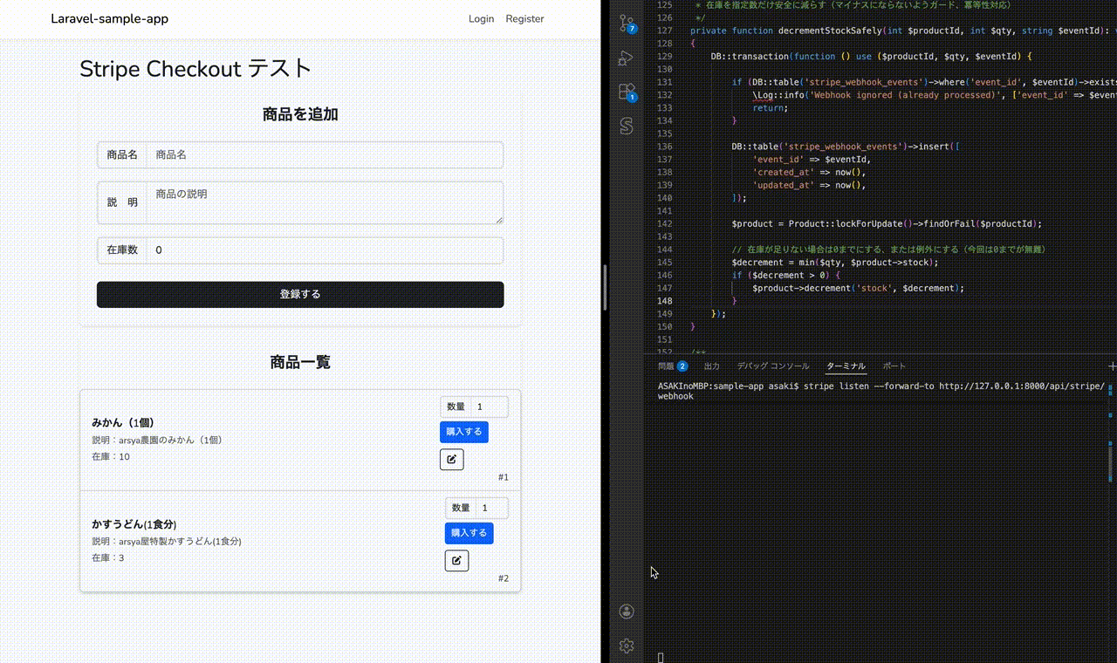Click the edit icon for みかん（1個）
The width and height of the screenshot is (1117, 663).
click(x=451, y=459)
